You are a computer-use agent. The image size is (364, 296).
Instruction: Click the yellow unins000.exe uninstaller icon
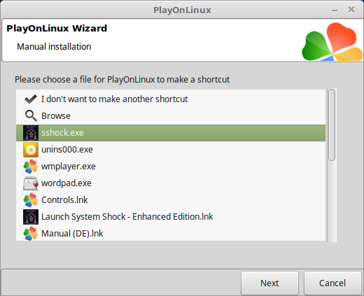pyautogui.click(x=31, y=150)
